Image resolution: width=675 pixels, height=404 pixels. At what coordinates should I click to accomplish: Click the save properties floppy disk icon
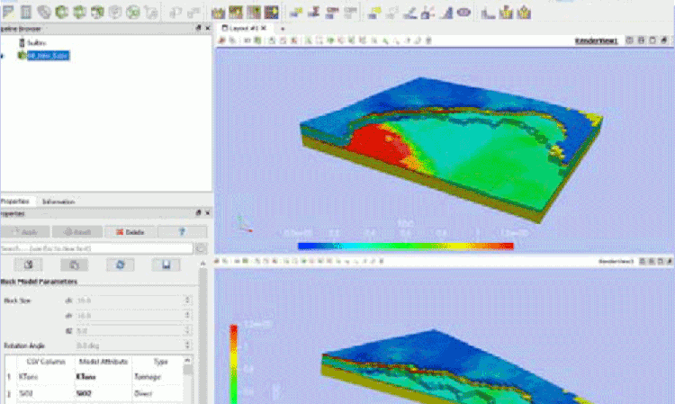click(x=166, y=265)
